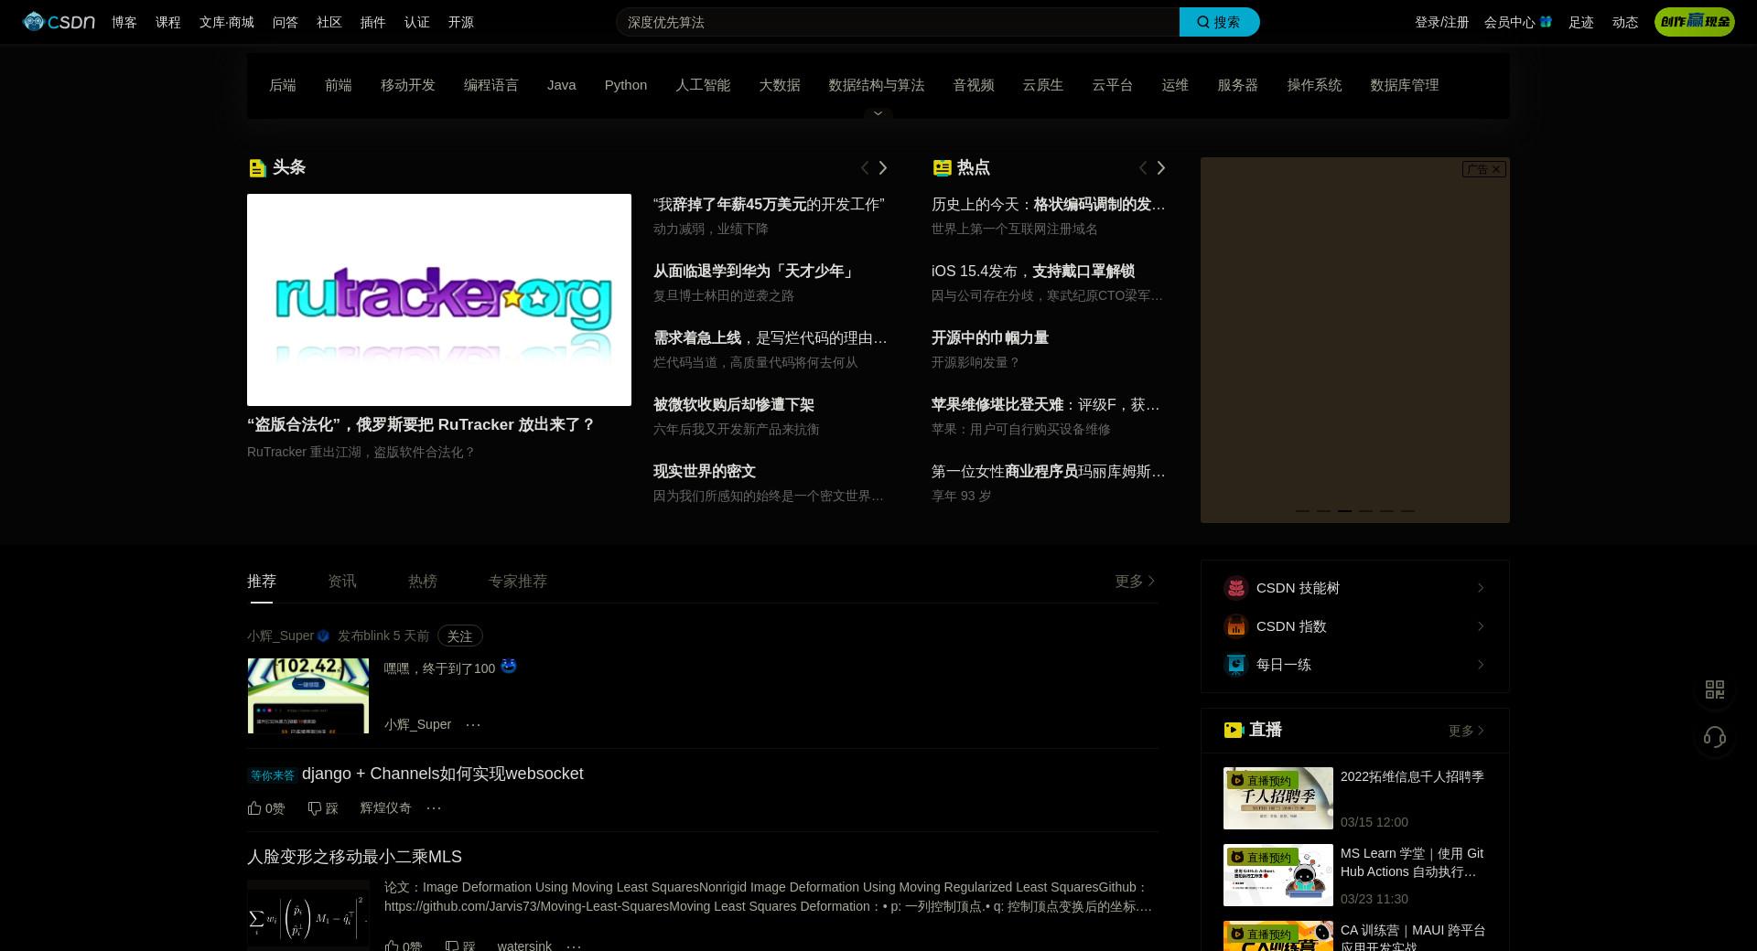Dislike the django Channels question

pos(323,808)
